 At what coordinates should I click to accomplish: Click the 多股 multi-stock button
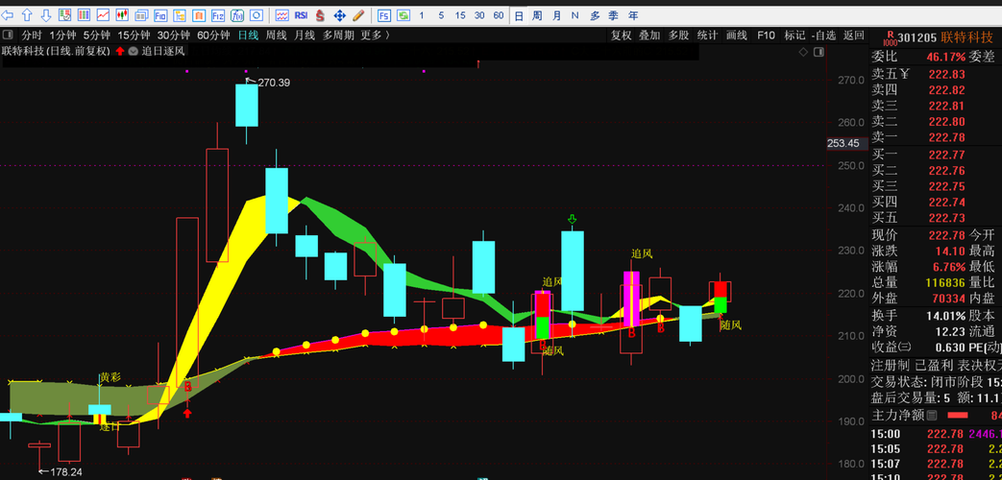pos(678,36)
